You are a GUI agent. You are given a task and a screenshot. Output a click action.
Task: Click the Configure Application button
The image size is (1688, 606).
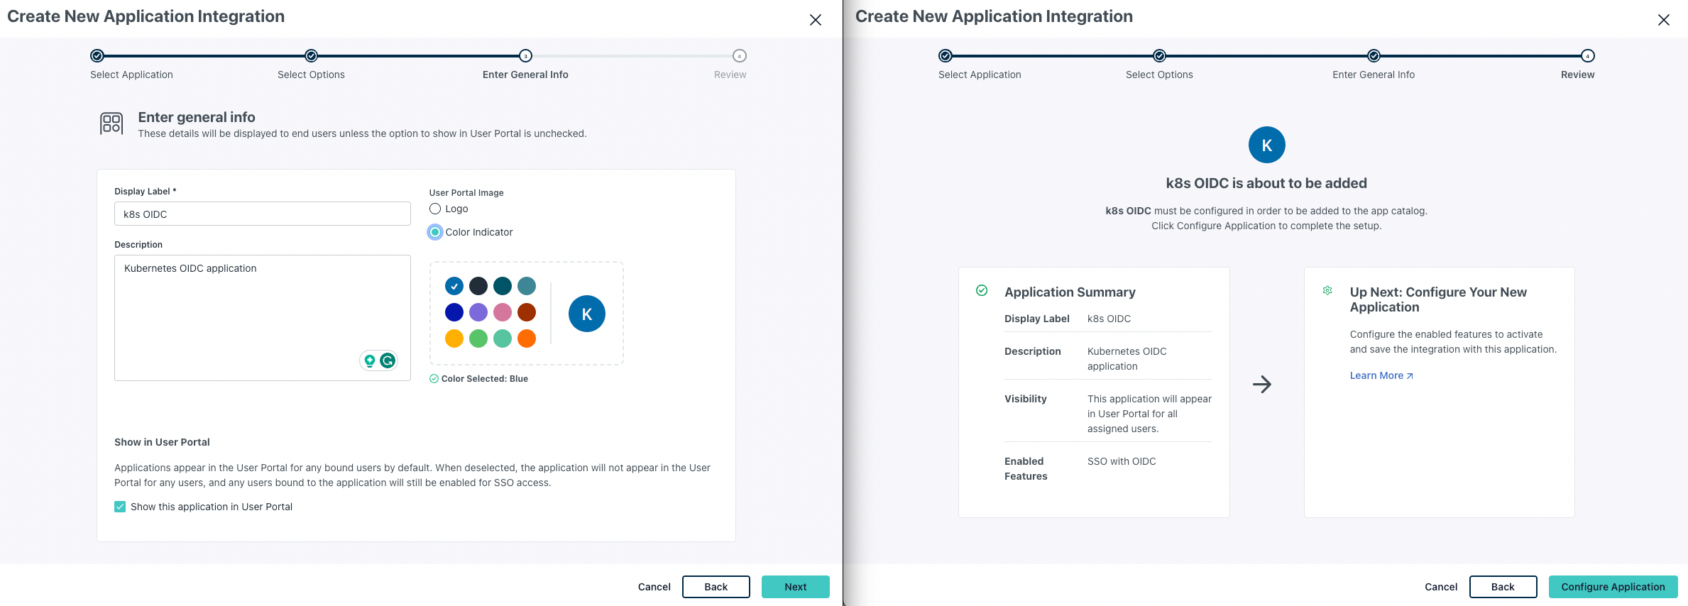pyautogui.click(x=1612, y=587)
